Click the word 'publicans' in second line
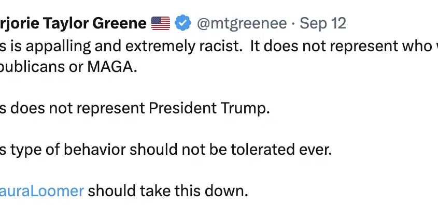Screen dimensions: 438x205 coord(33,67)
